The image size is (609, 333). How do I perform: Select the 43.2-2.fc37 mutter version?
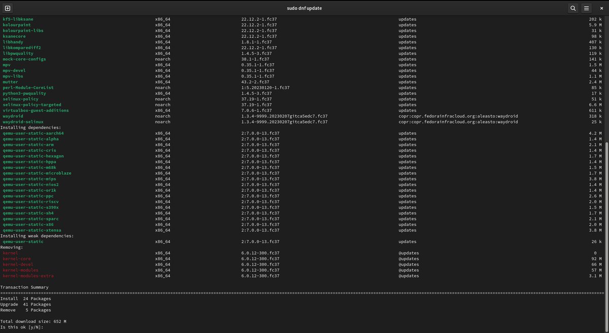(255, 82)
